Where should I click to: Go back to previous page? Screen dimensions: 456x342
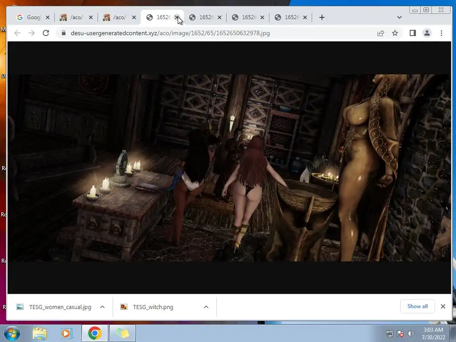(17, 33)
